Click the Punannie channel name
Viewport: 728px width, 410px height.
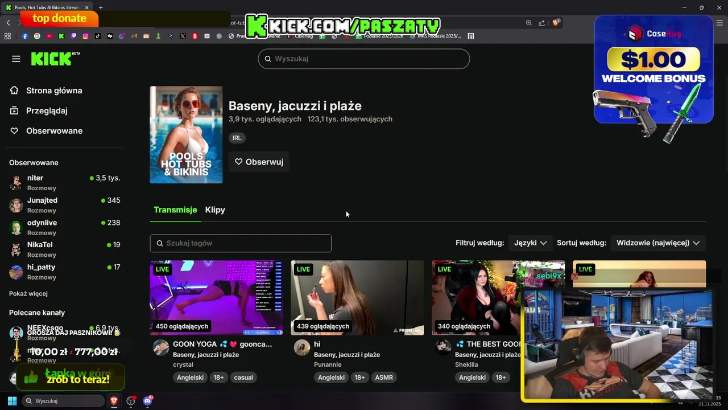point(328,364)
